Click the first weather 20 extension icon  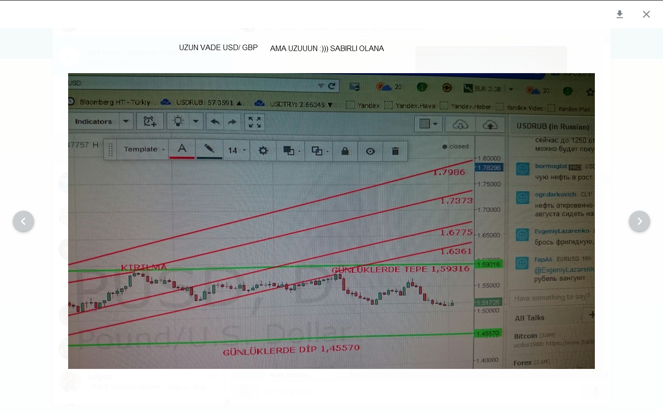click(x=389, y=87)
